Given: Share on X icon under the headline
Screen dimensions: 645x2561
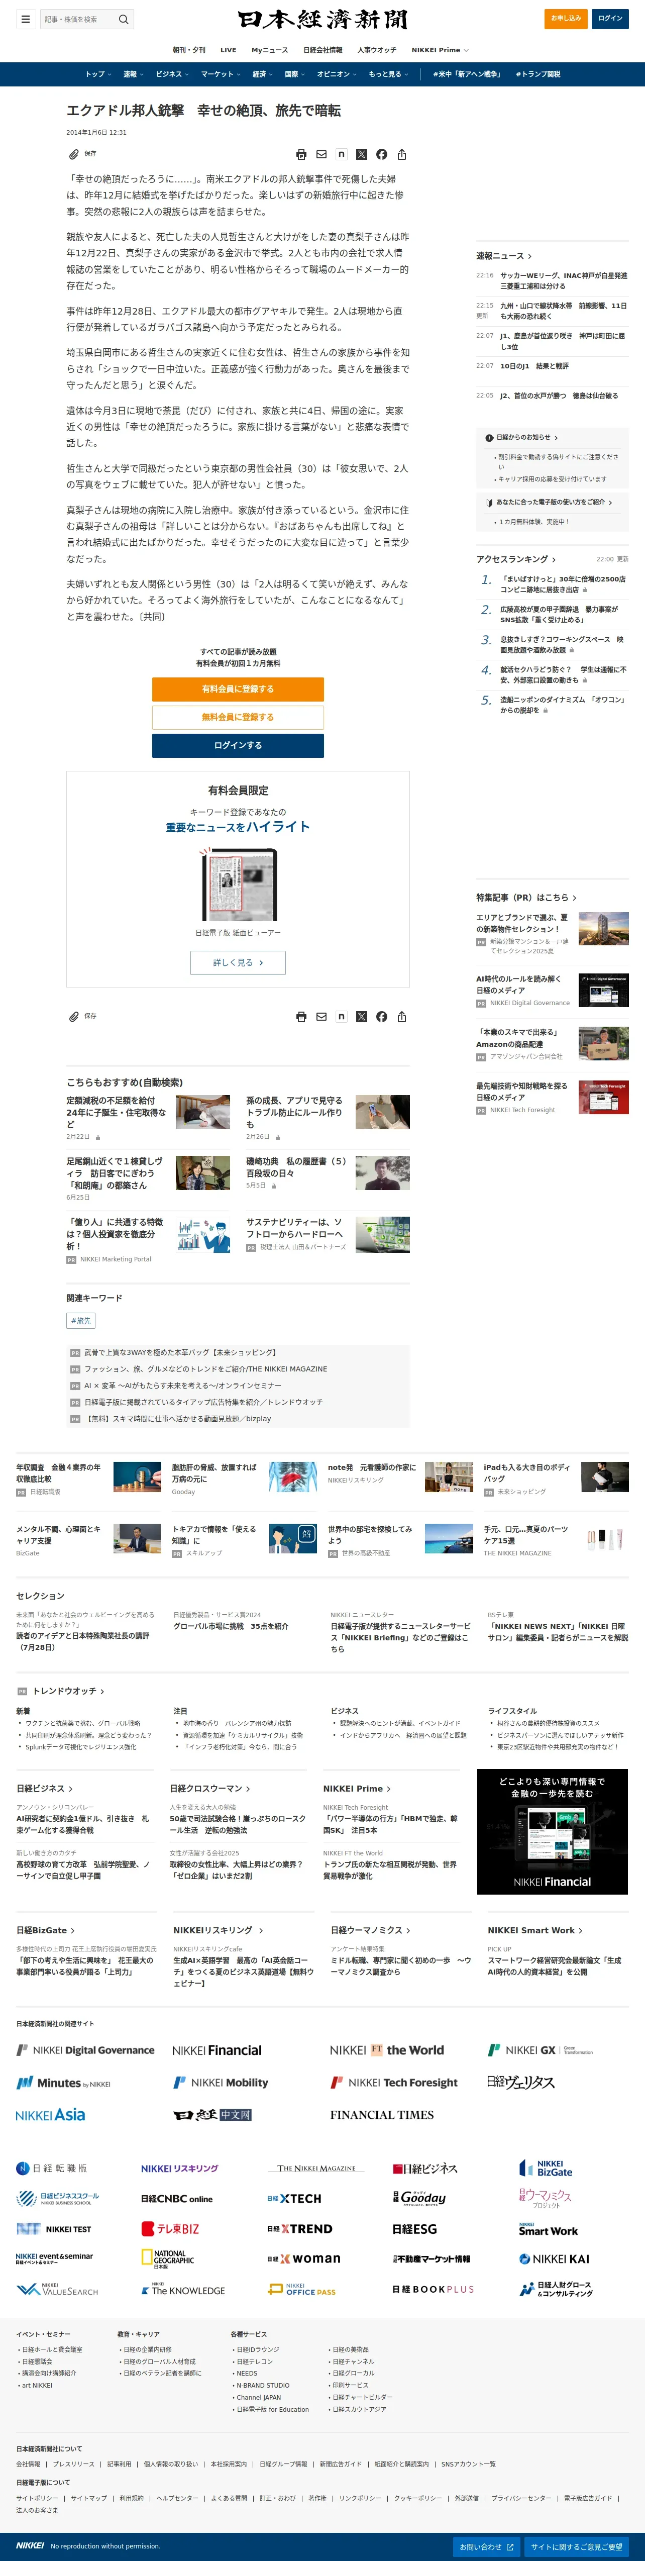Looking at the screenshot, I should coord(362,154).
